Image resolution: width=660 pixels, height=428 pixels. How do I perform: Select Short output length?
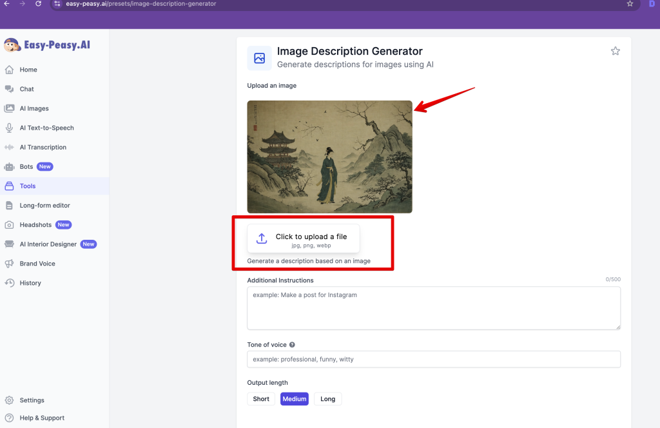pyautogui.click(x=261, y=399)
